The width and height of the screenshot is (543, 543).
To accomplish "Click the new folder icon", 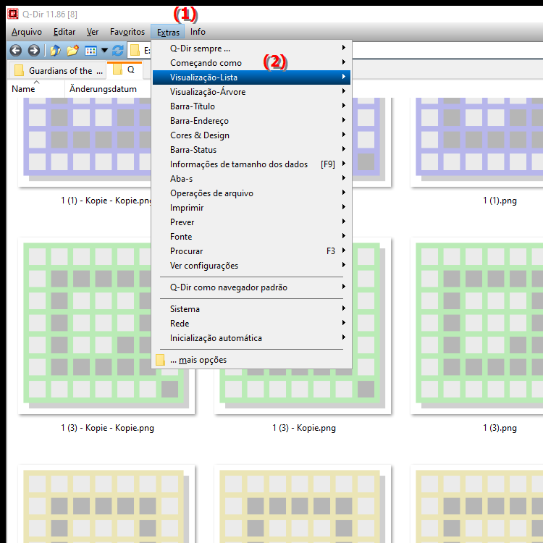I will click(x=72, y=51).
